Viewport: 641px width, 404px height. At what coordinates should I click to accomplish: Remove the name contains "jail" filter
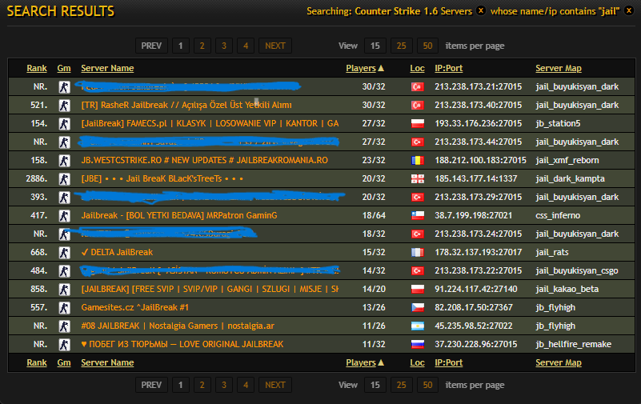coord(629,10)
